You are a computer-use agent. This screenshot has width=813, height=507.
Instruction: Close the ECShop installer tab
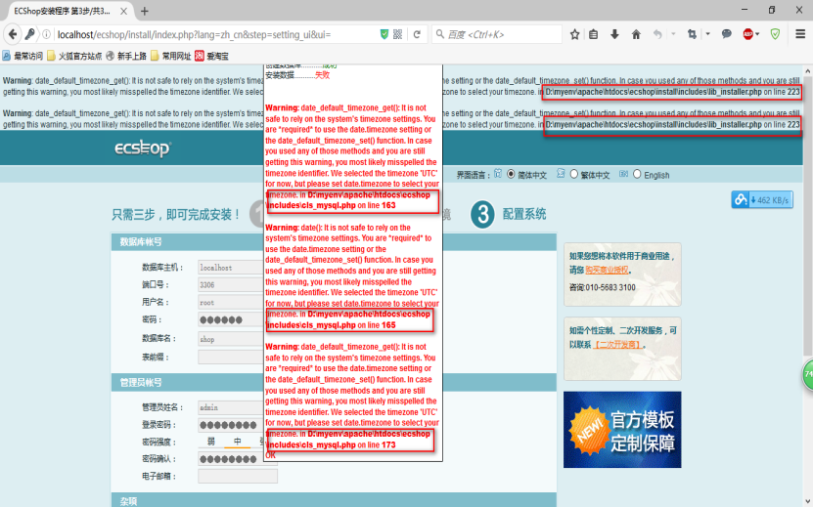(123, 11)
